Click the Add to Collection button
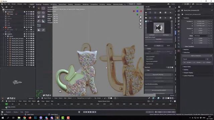The image size is (214, 120). pos(196,56)
